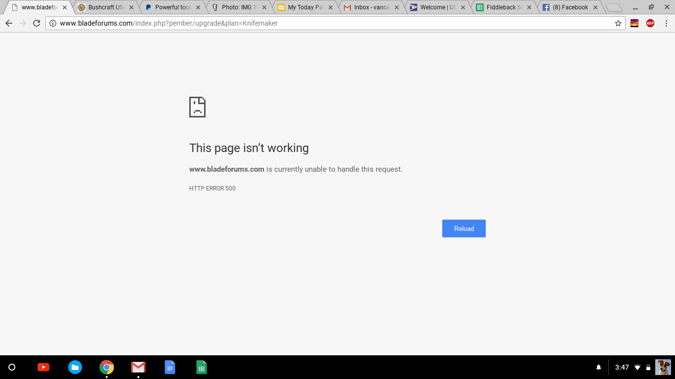Open Google Docs from the shelf
Image resolution: width=675 pixels, height=379 pixels.
(170, 367)
